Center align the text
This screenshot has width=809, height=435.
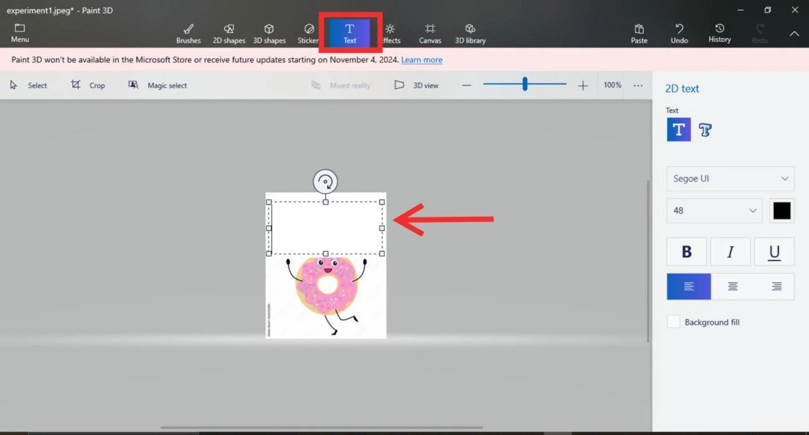coord(732,287)
